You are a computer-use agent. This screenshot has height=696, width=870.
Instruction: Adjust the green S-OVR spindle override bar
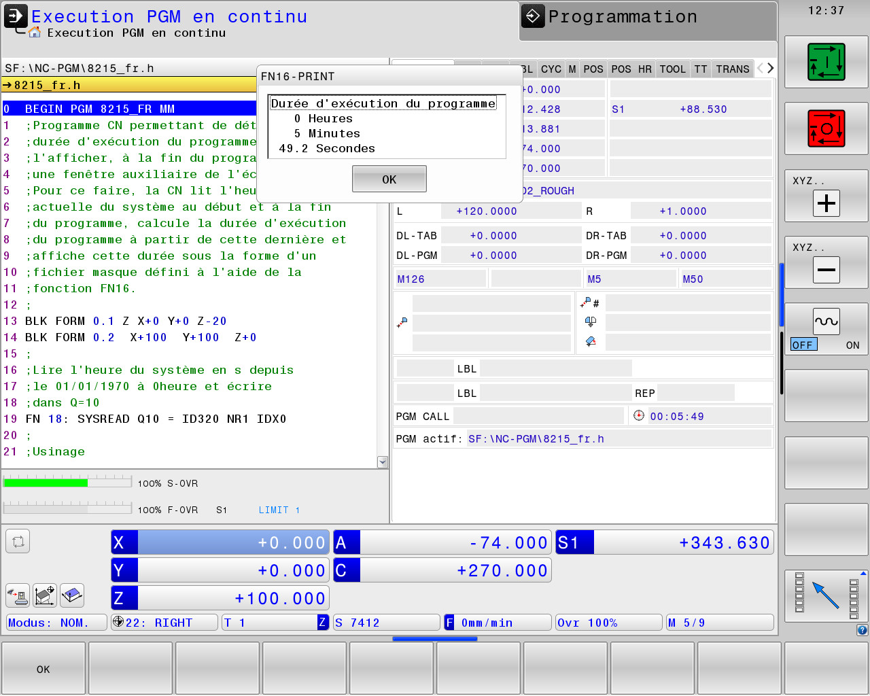pyautogui.click(x=67, y=483)
